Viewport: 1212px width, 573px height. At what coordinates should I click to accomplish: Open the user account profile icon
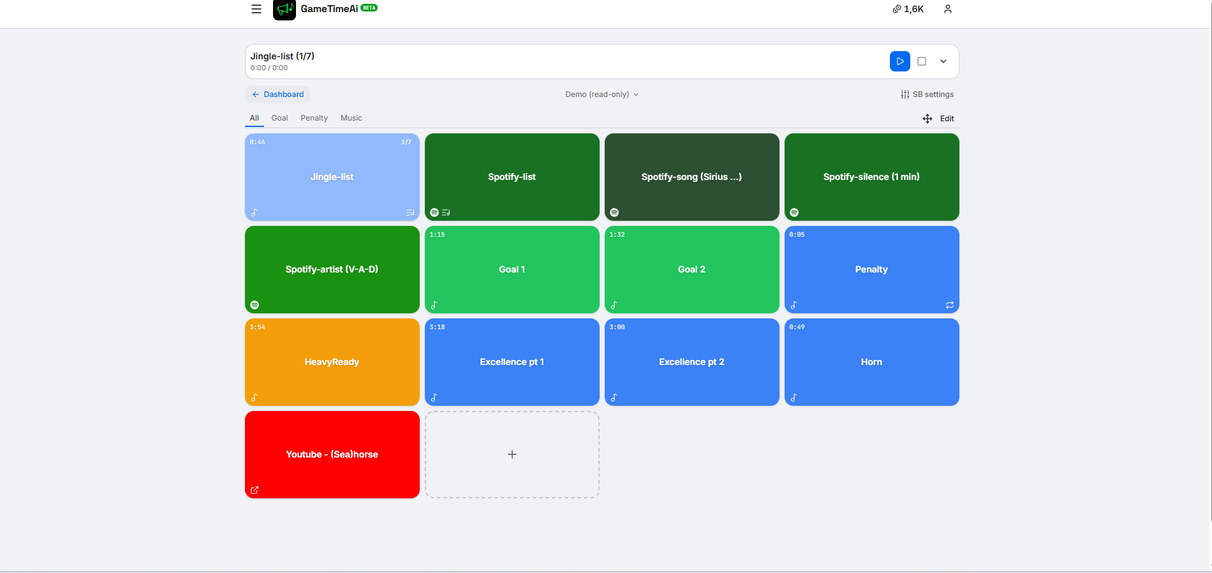click(x=948, y=9)
